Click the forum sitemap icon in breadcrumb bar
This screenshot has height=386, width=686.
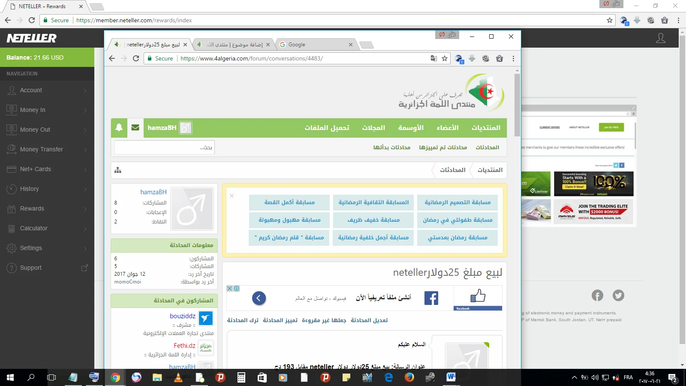118,170
